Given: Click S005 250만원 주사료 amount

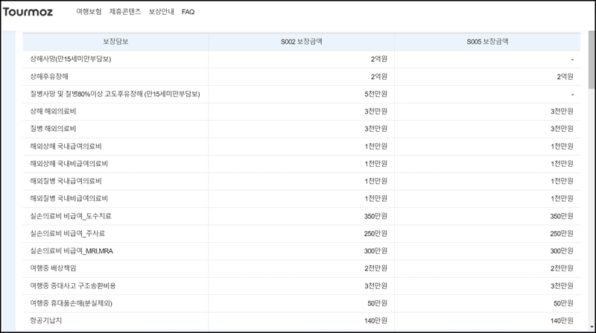Looking at the screenshot, I should pos(562,233).
